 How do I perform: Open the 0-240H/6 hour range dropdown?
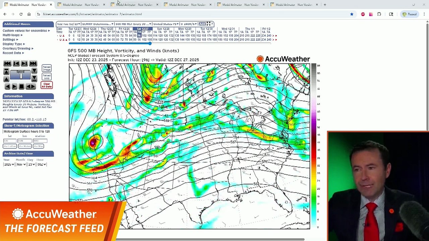click(x=189, y=24)
